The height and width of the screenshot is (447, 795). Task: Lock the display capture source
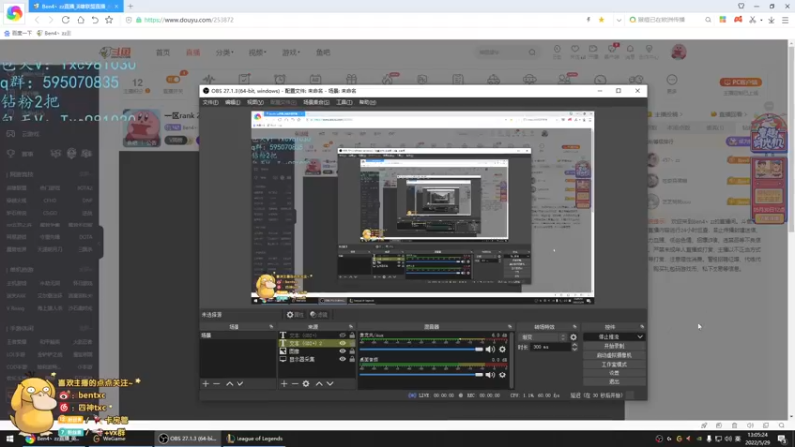click(x=352, y=359)
